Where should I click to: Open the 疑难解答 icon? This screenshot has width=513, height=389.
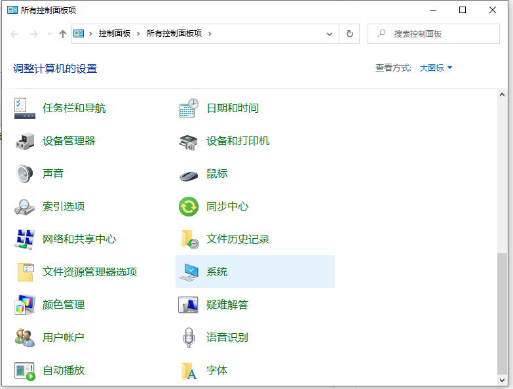tap(188, 304)
